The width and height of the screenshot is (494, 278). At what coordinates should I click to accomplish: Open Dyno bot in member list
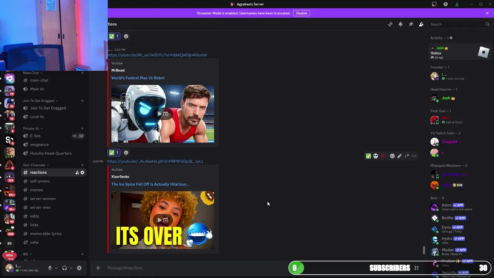[459, 229]
